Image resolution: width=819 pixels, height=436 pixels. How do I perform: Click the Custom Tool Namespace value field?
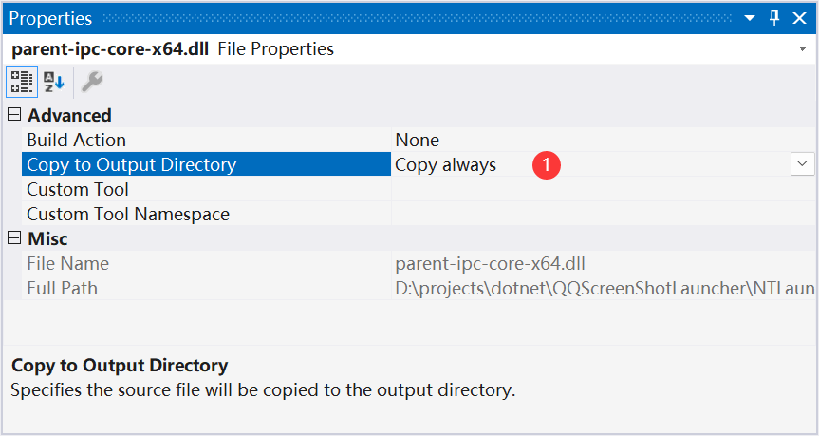(604, 214)
